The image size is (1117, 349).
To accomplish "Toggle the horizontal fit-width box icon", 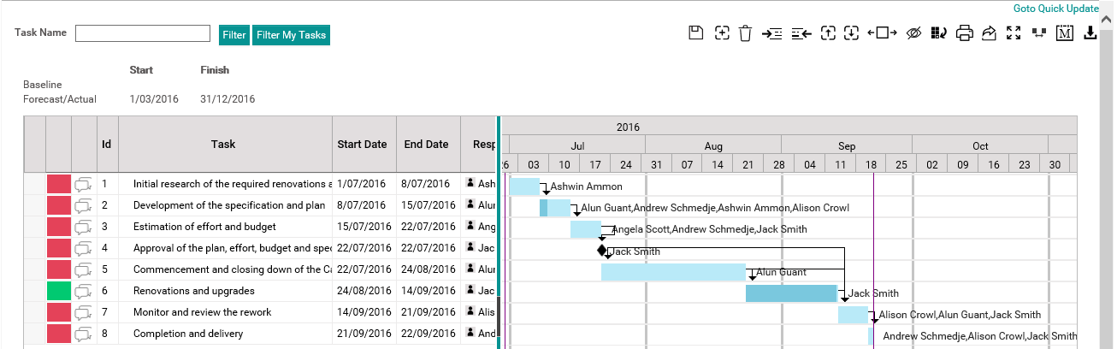I will pyautogui.click(x=882, y=33).
